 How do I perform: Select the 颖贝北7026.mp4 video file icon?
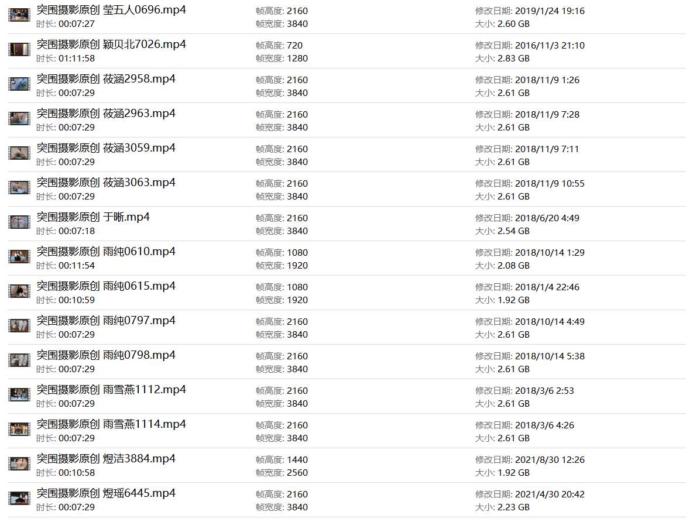tap(19, 50)
